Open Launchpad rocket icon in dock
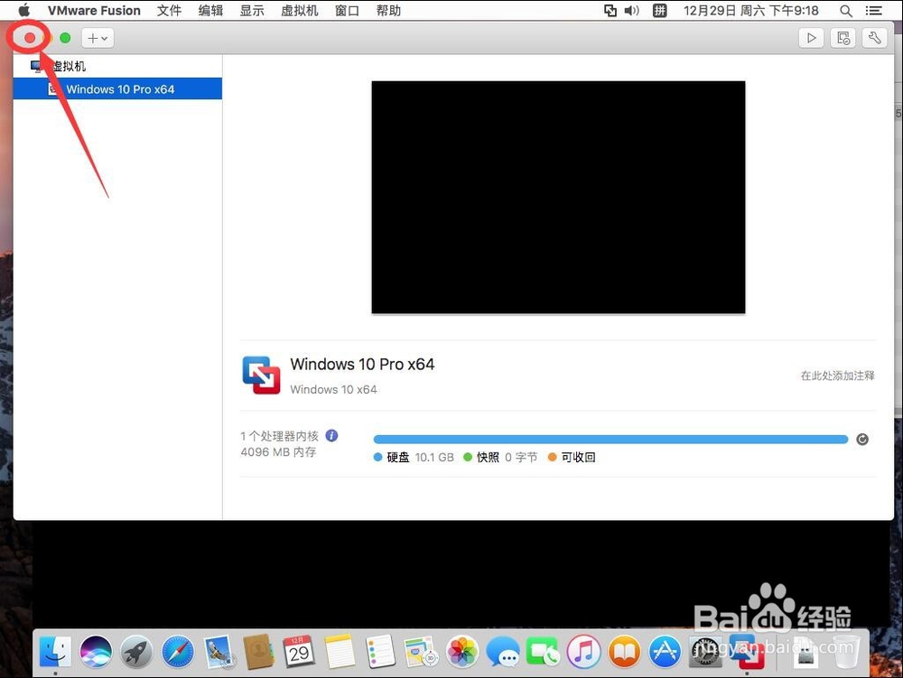This screenshot has height=678, width=903. [136, 652]
